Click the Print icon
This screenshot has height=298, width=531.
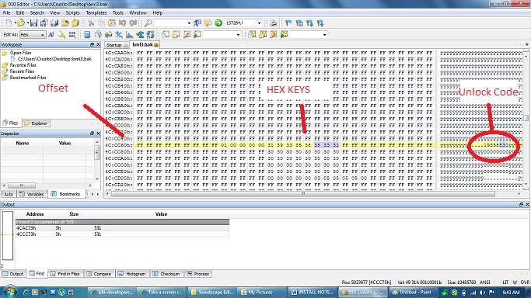[273, 23]
